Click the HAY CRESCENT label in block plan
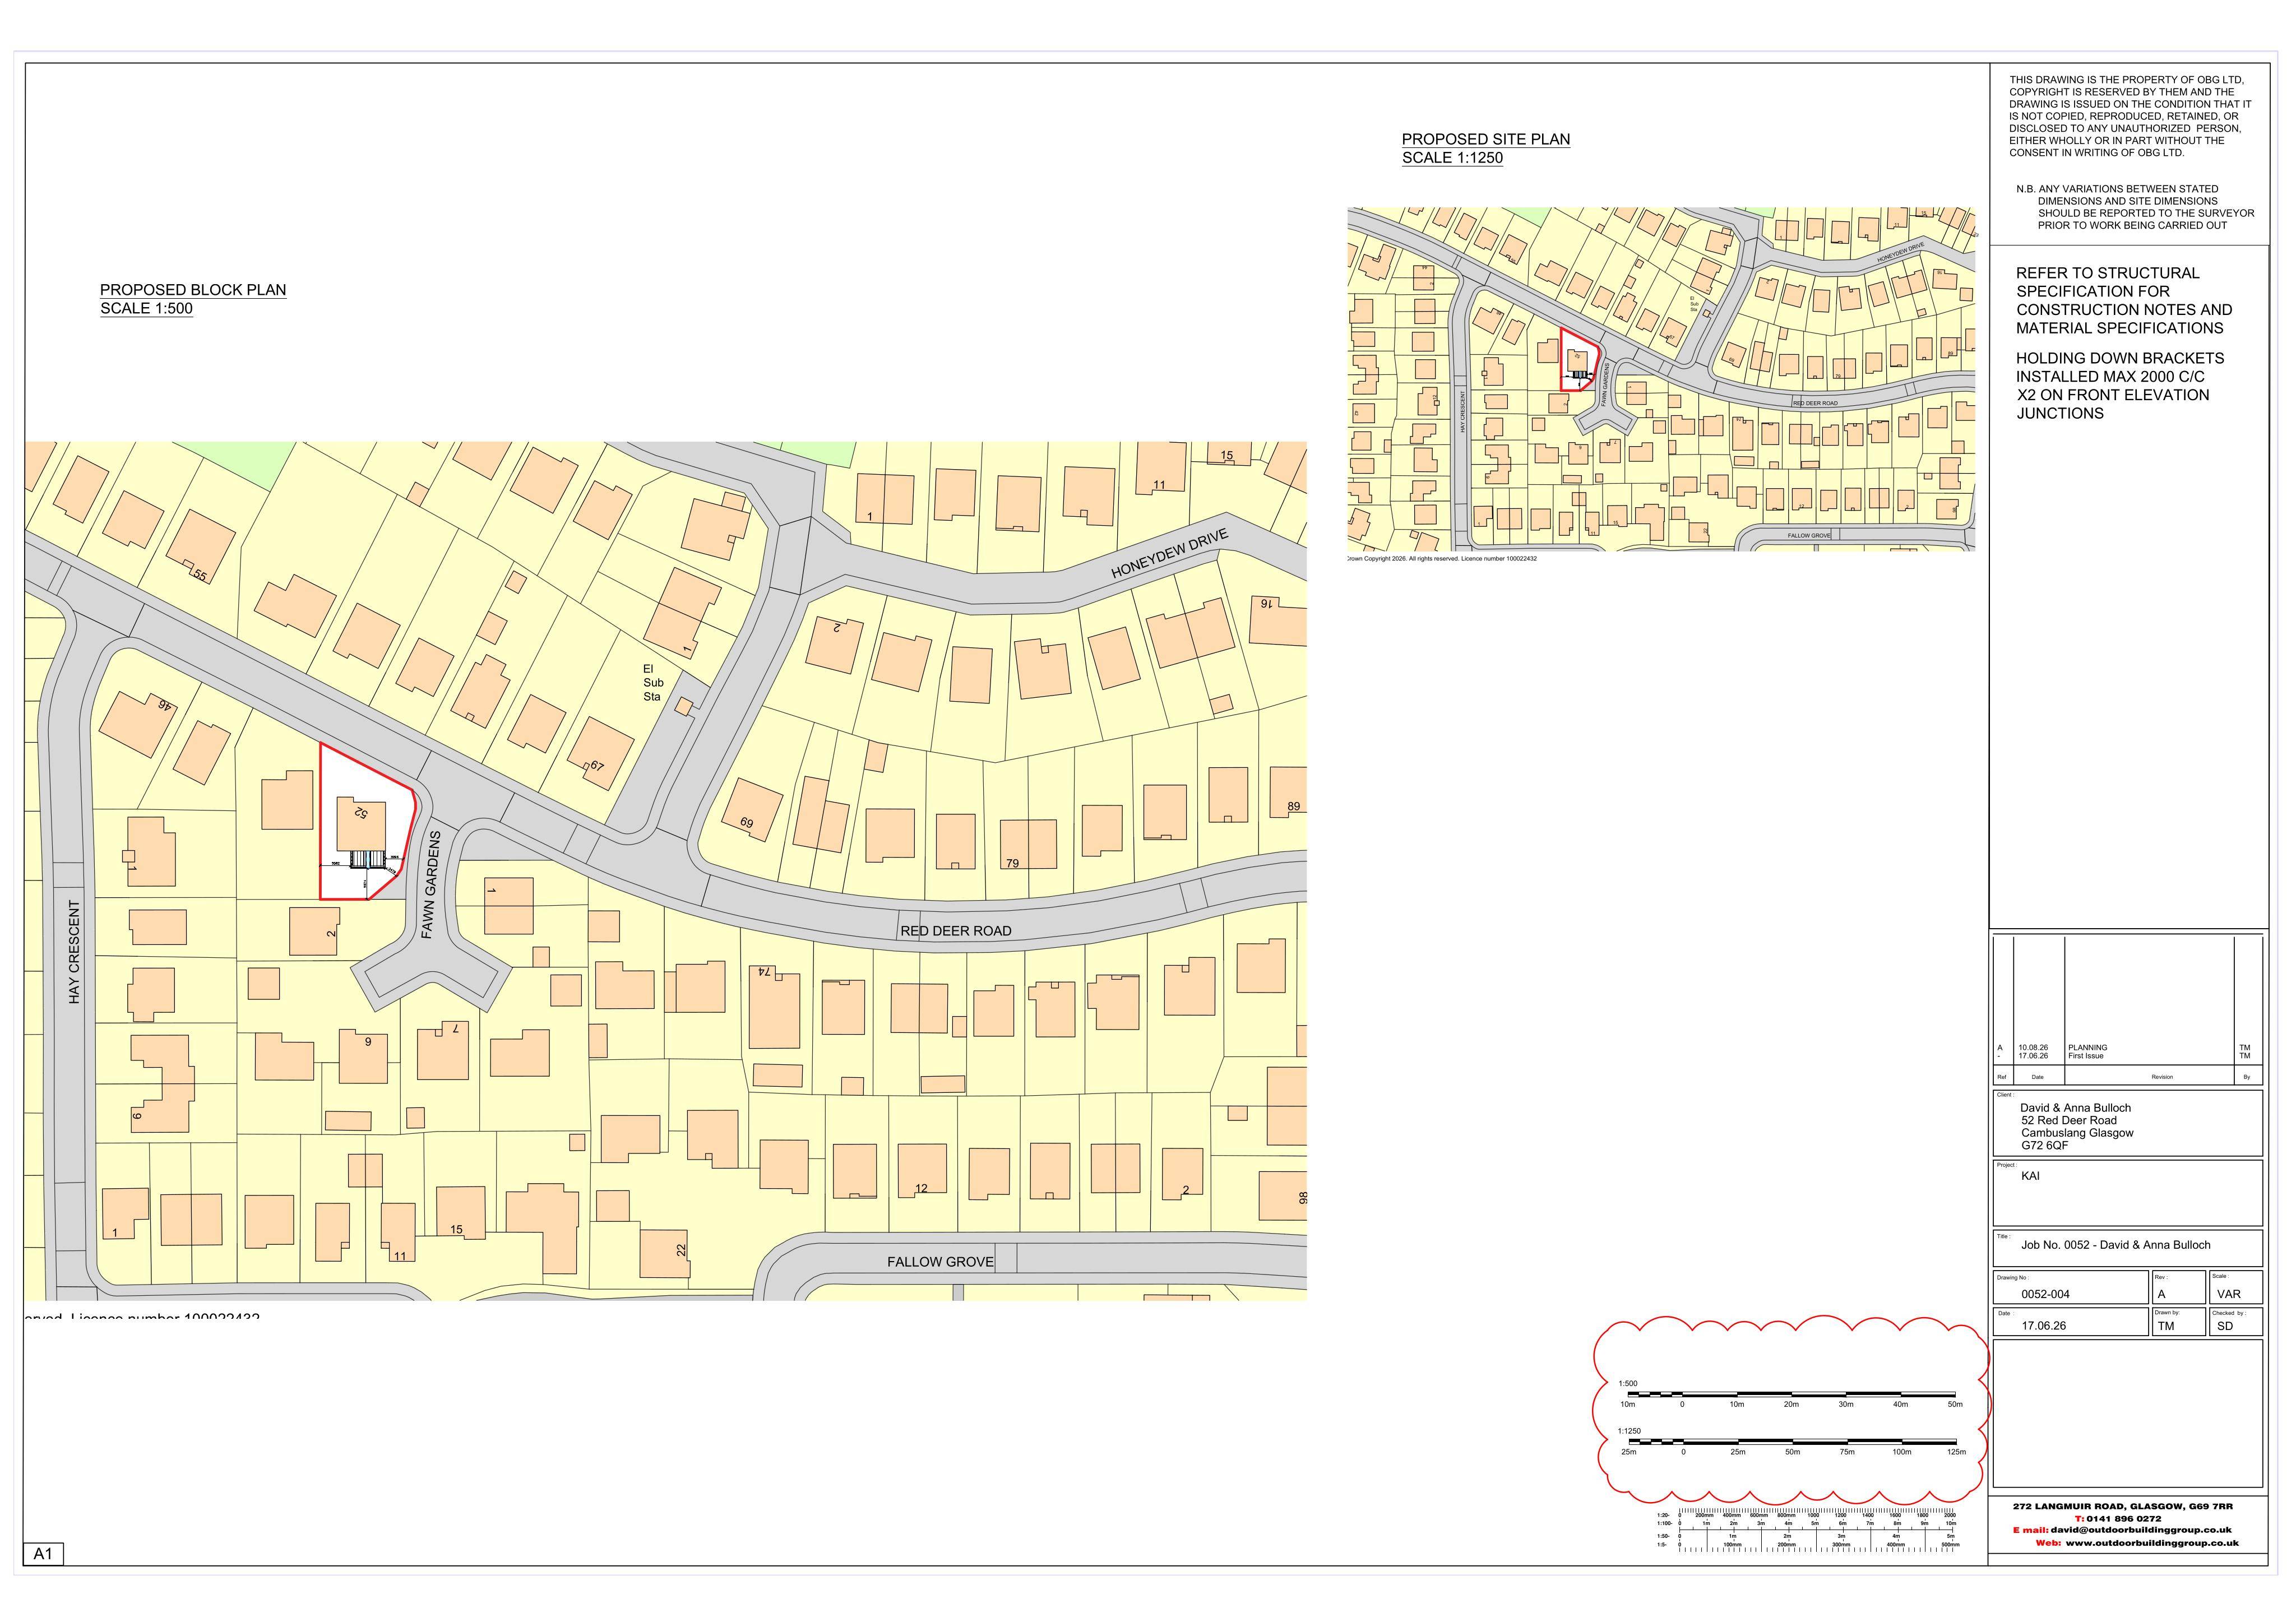Image resolution: width=2296 pixels, height=1622 pixels. click(x=75, y=952)
